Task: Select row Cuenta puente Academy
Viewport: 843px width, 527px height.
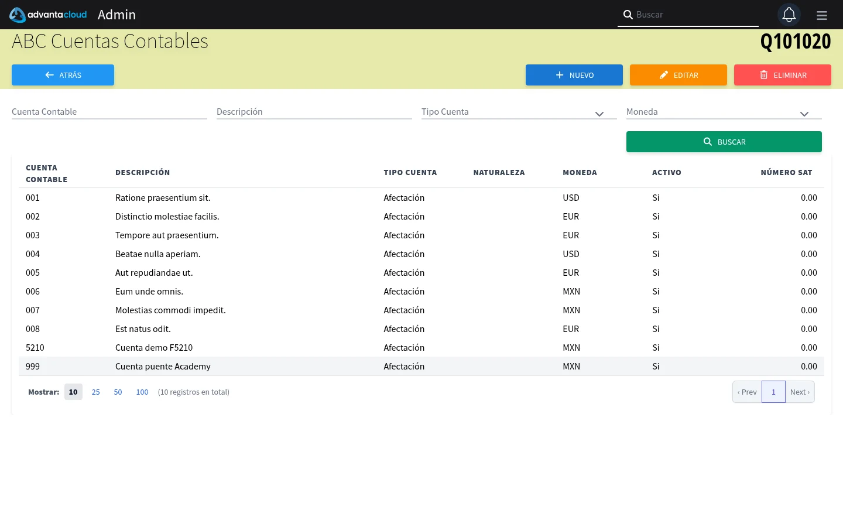Action: point(421,367)
